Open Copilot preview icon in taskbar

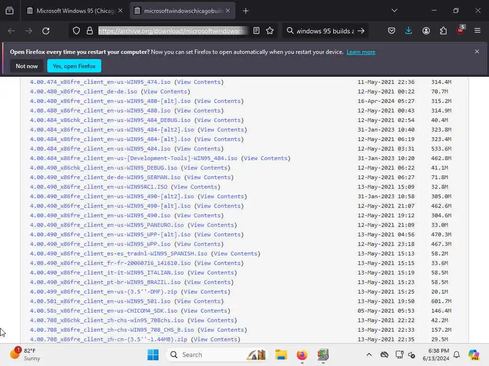click(474, 355)
